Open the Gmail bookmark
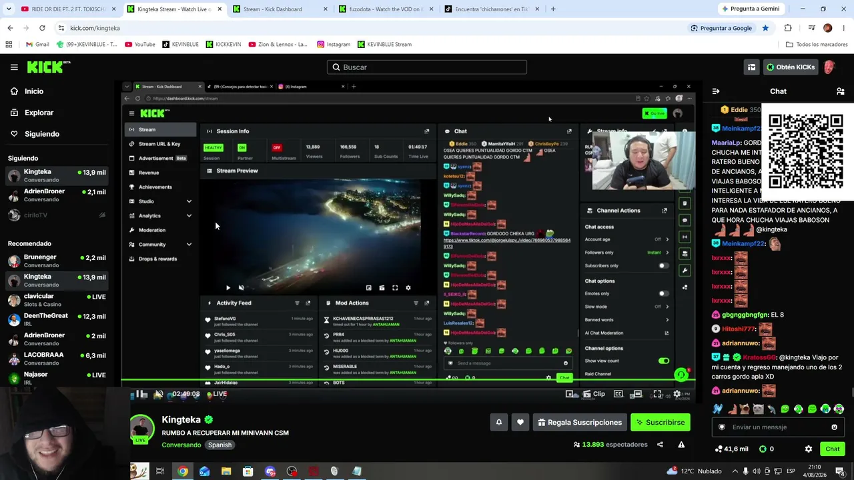This screenshot has width=854, height=480. [x=37, y=45]
